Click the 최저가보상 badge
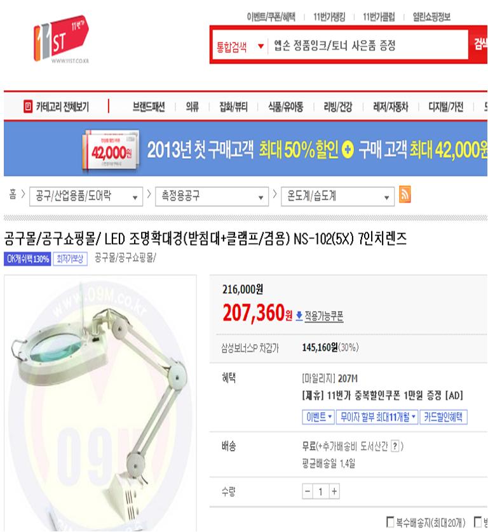This screenshot has width=488, height=532. point(70,259)
